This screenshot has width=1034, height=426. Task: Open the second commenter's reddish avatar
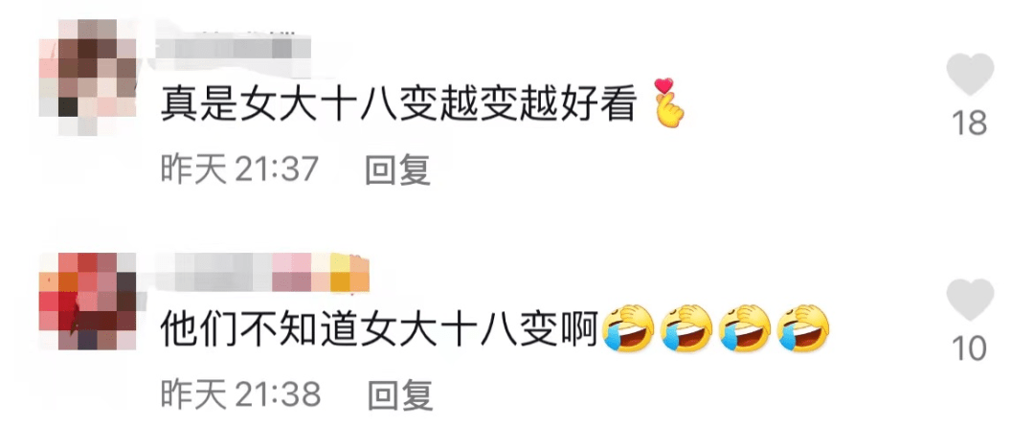pyautogui.click(x=88, y=301)
